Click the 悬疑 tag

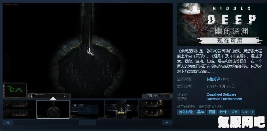tap(212, 112)
